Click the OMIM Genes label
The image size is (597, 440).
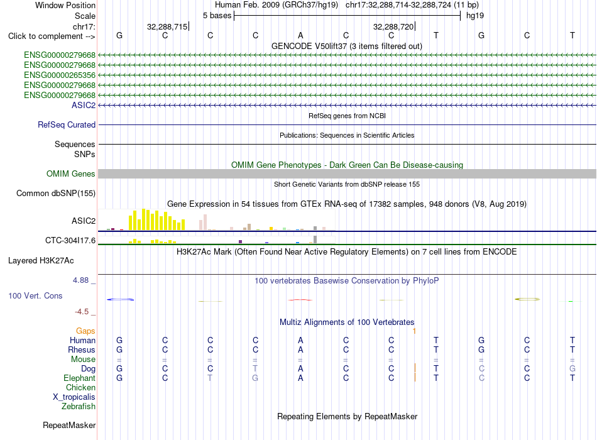(x=70, y=173)
